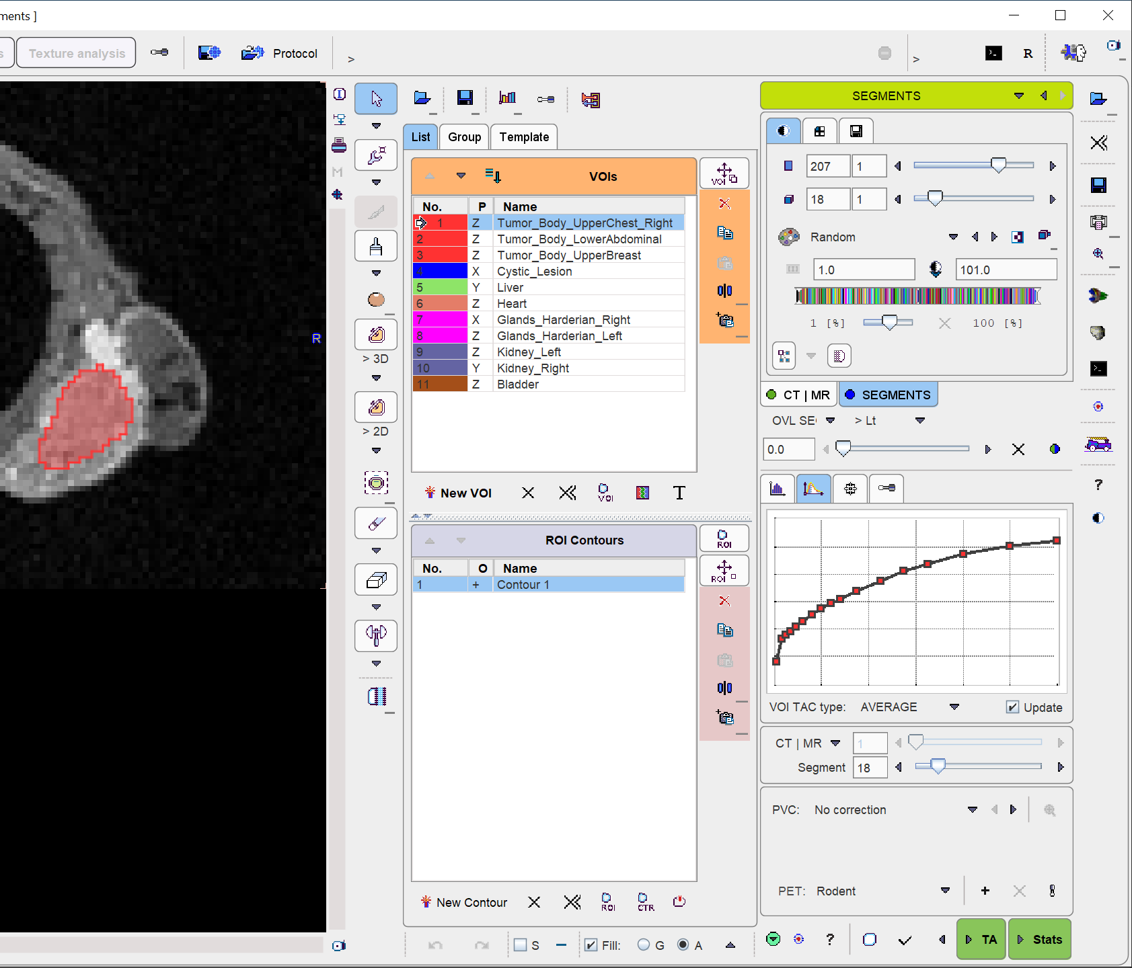This screenshot has height=968, width=1132.
Task: Open the Random color table dropdown
Action: (x=953, y=237)
